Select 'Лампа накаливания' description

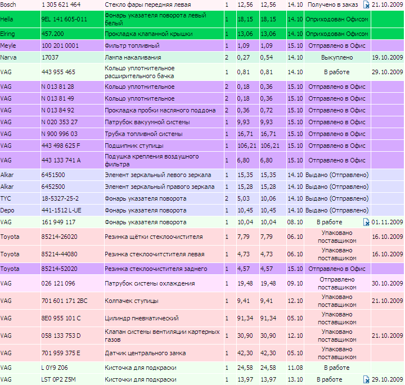tap(133, 57)
